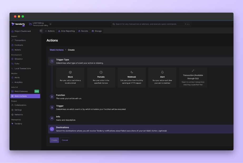The image size is (243, 163).
Task: Click the Tenderly logo
Action: tap(18, 24)
